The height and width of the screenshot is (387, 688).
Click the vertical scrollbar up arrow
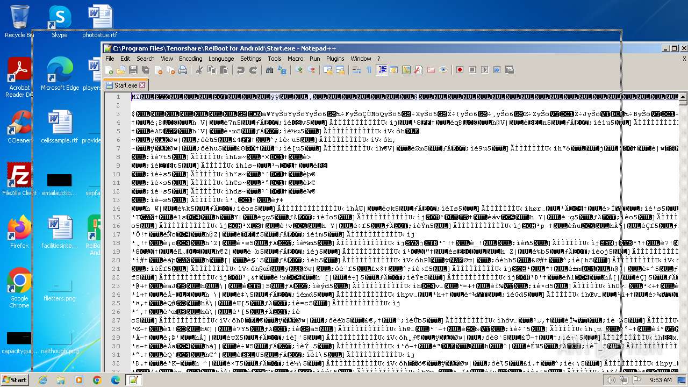[x=683, y=97]
